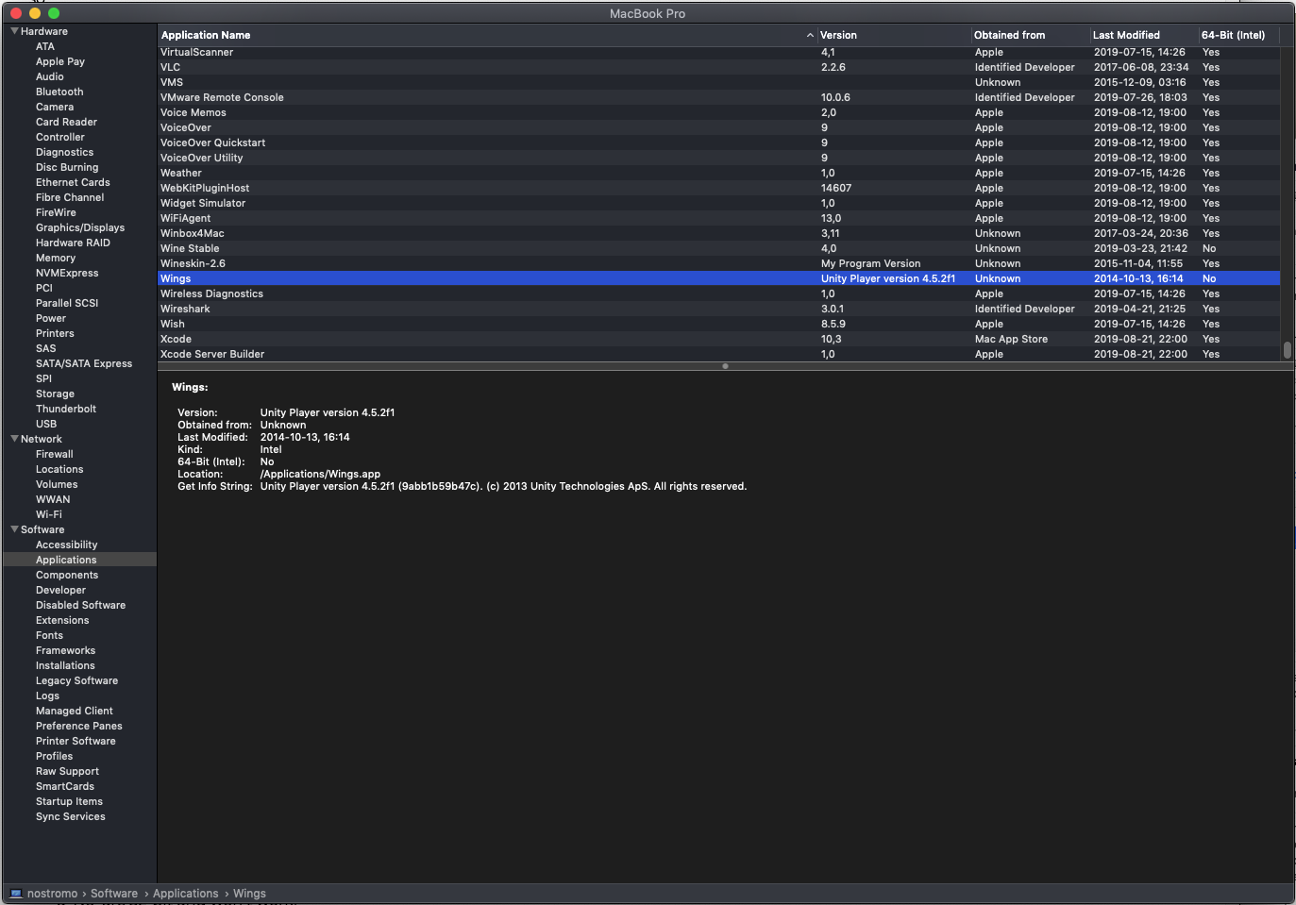
Task: Select the Winbox4Mac row
Action: point(718,233)
